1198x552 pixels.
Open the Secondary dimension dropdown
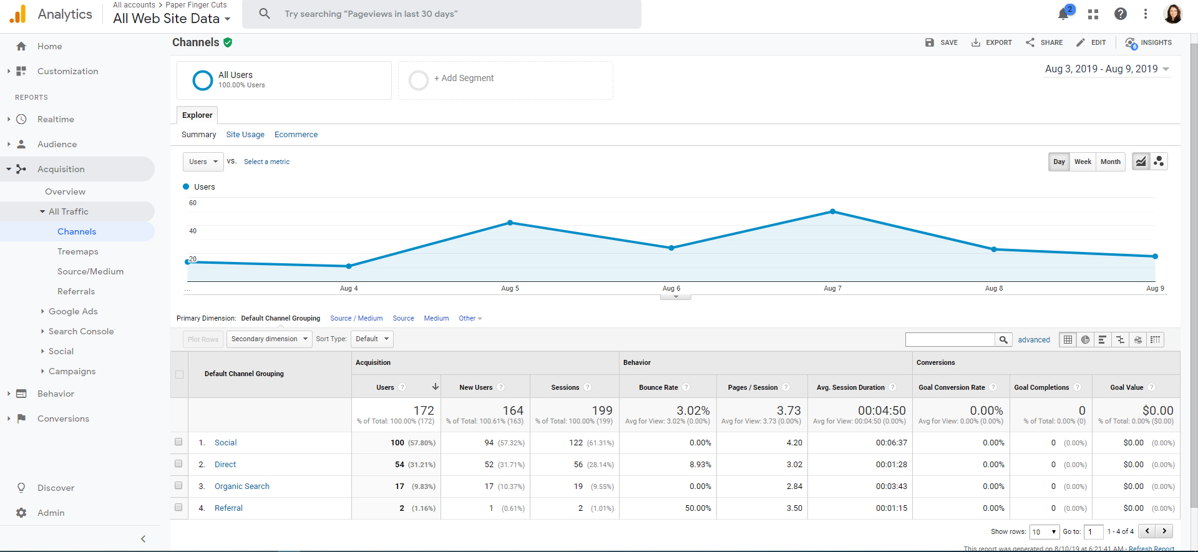click(270, 339)
